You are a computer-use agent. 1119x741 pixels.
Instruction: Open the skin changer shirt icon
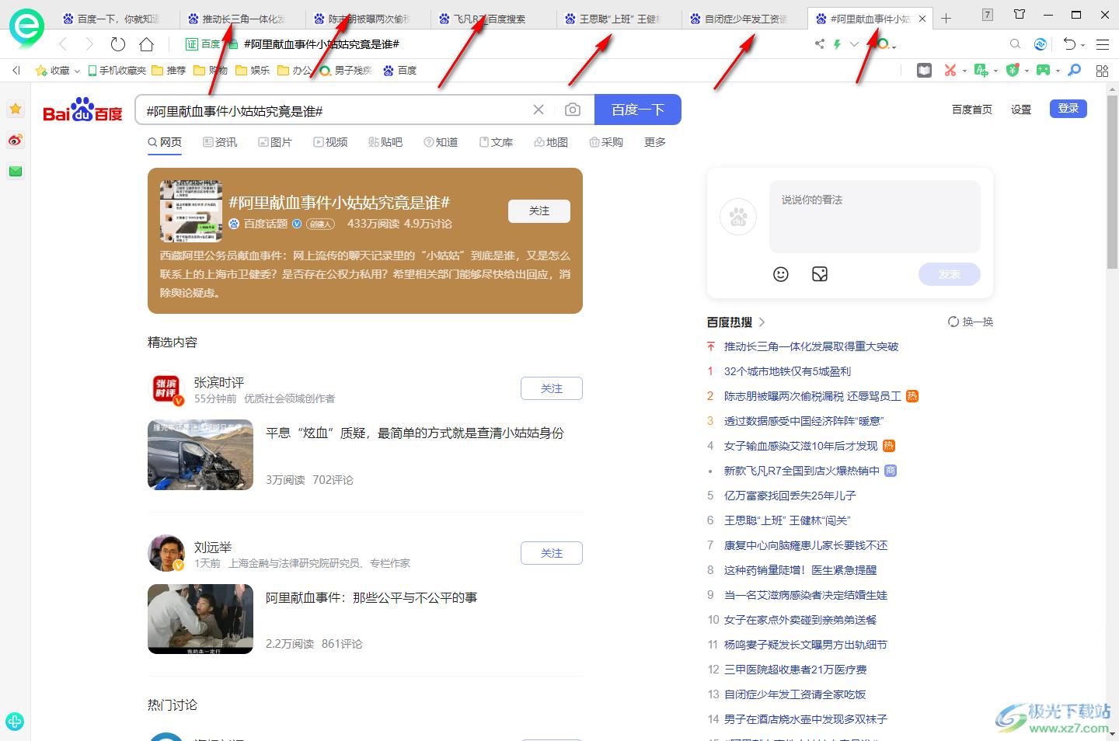click(x=1020, y=14)
